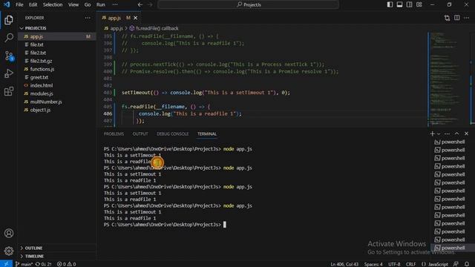Synchronize changes in status bar
This screenshot has height=267, width=475.
point(43,264)
